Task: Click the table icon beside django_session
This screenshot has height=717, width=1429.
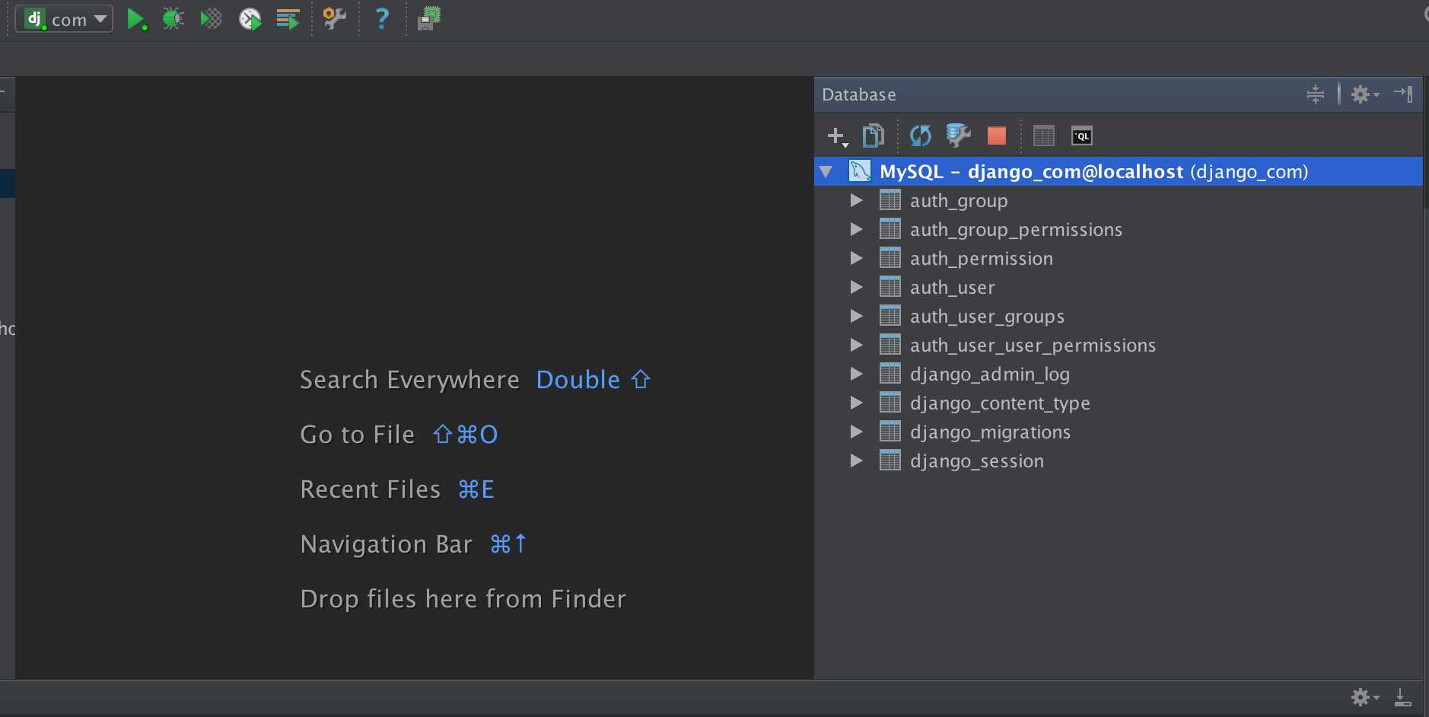Action: pyautogui.click(x=890, y=460)
